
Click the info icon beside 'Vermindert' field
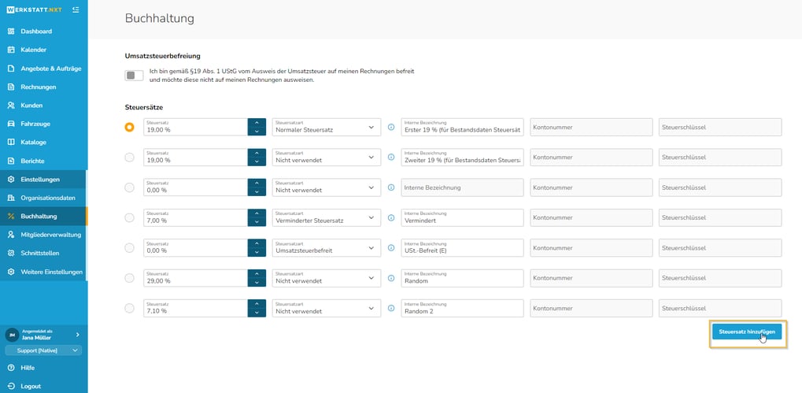coord(391,217)
